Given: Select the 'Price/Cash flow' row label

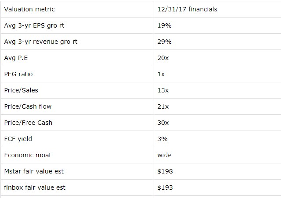Looking at the screenshot, I should [x=28, y=106].
